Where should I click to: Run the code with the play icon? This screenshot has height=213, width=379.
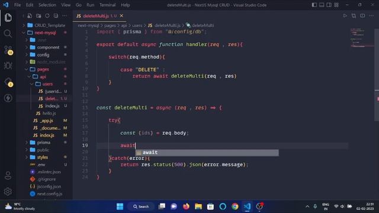coord(345,16)
